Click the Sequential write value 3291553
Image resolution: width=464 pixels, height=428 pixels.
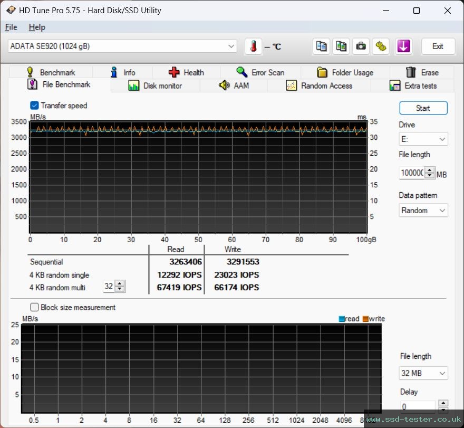243,262
